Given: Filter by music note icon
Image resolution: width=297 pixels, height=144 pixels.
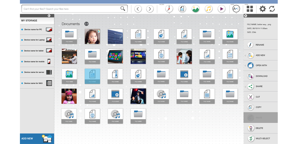Looking at the screenshot, I should (209, 9).
